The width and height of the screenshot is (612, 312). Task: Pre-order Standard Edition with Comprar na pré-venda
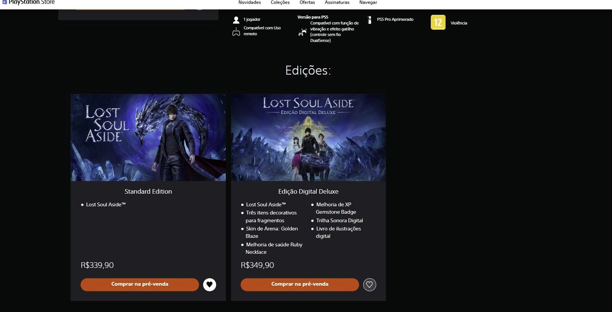(x=140, y=285)
